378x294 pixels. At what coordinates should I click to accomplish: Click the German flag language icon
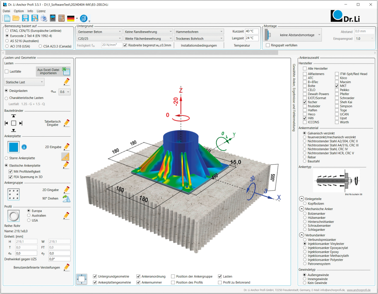pyautogui.click(x=71, y=18)
